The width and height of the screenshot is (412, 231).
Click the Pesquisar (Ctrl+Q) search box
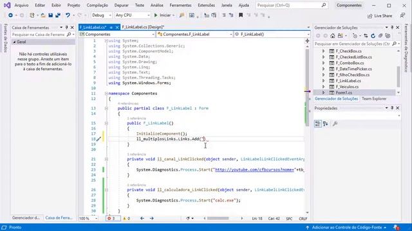[292, 5]
